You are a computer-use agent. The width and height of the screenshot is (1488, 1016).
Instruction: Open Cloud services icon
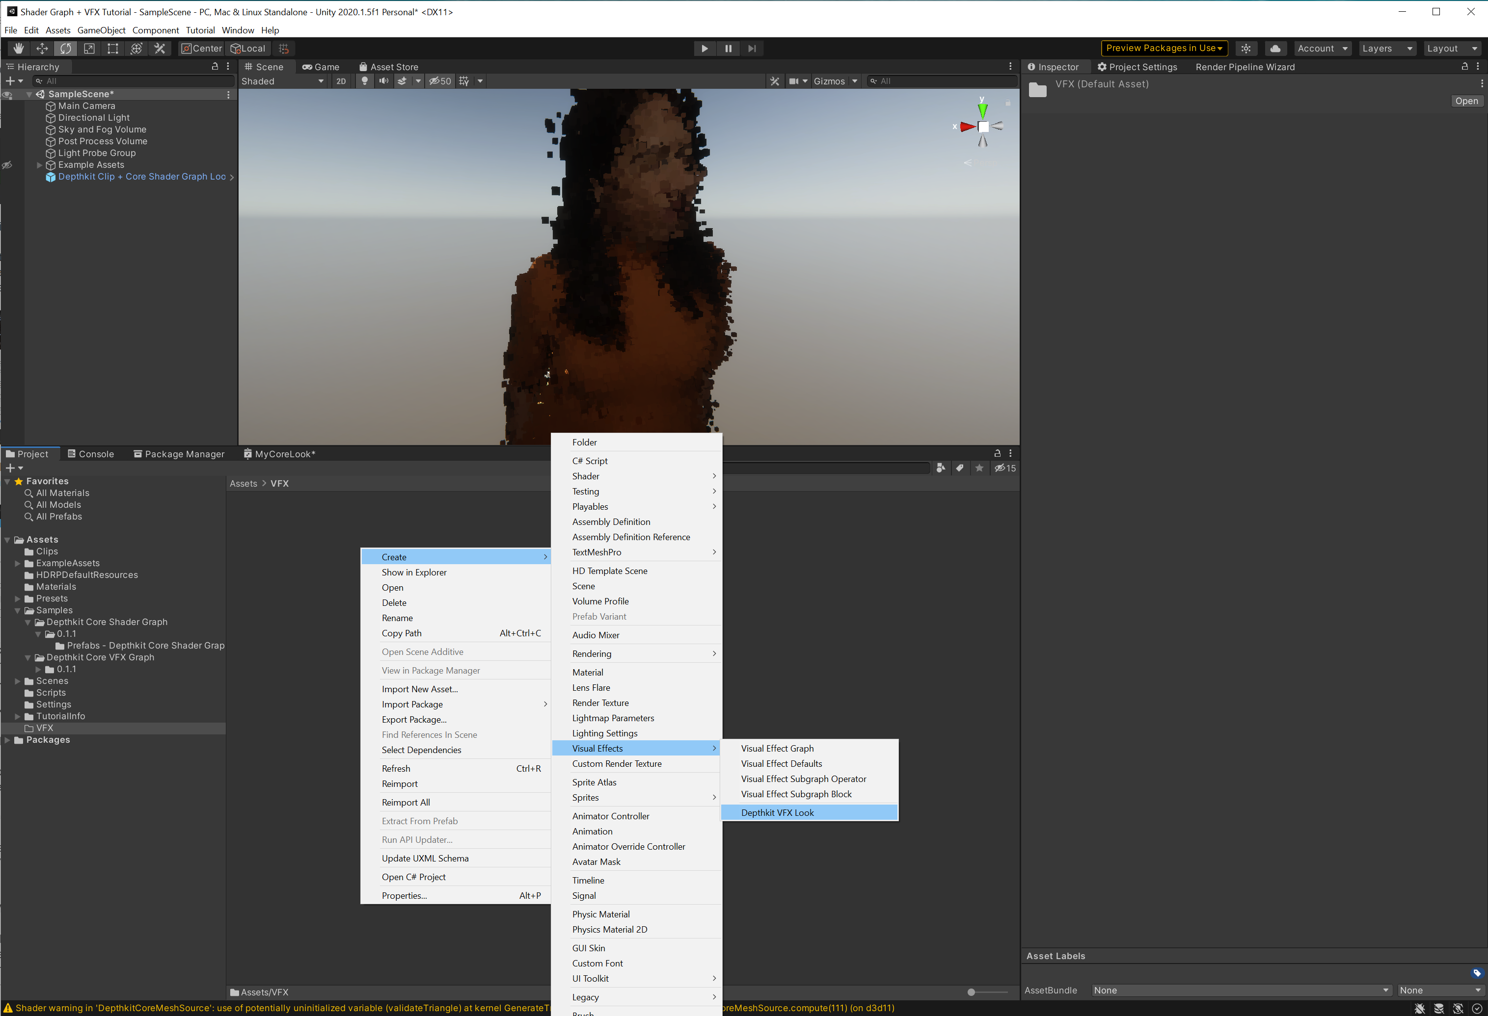click(x=1275, y=49)
